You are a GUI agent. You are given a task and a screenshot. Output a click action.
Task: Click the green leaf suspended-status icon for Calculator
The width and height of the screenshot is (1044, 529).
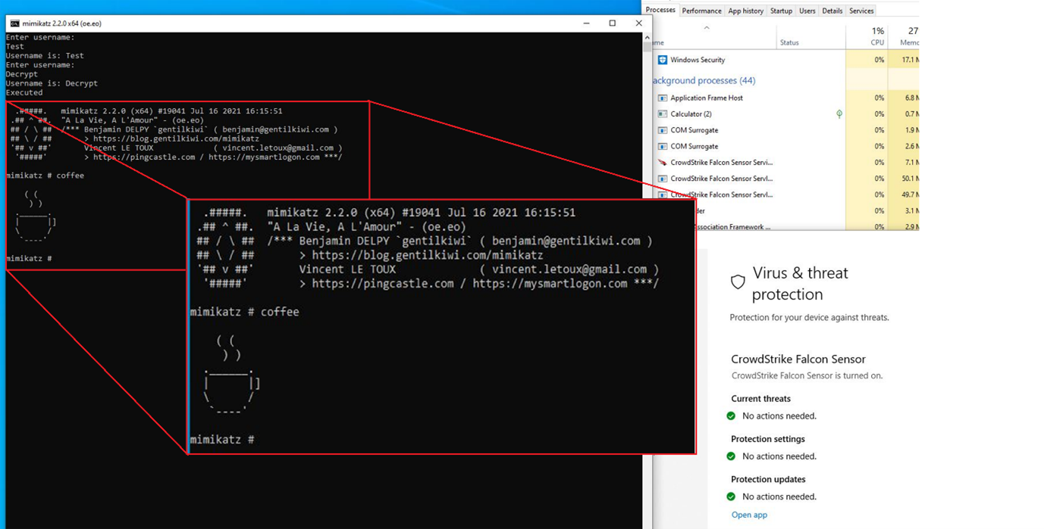pos(839,114)
